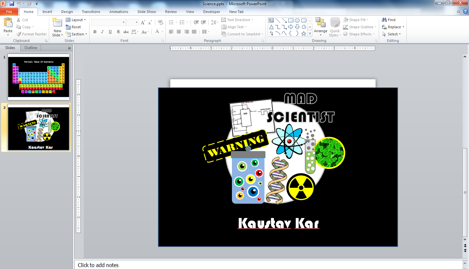Justify the paragraph text
This screenshot has height=269, width=469.
tap(194, 32)
